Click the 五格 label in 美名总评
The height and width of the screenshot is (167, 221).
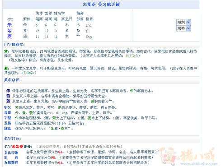point(8,123)
